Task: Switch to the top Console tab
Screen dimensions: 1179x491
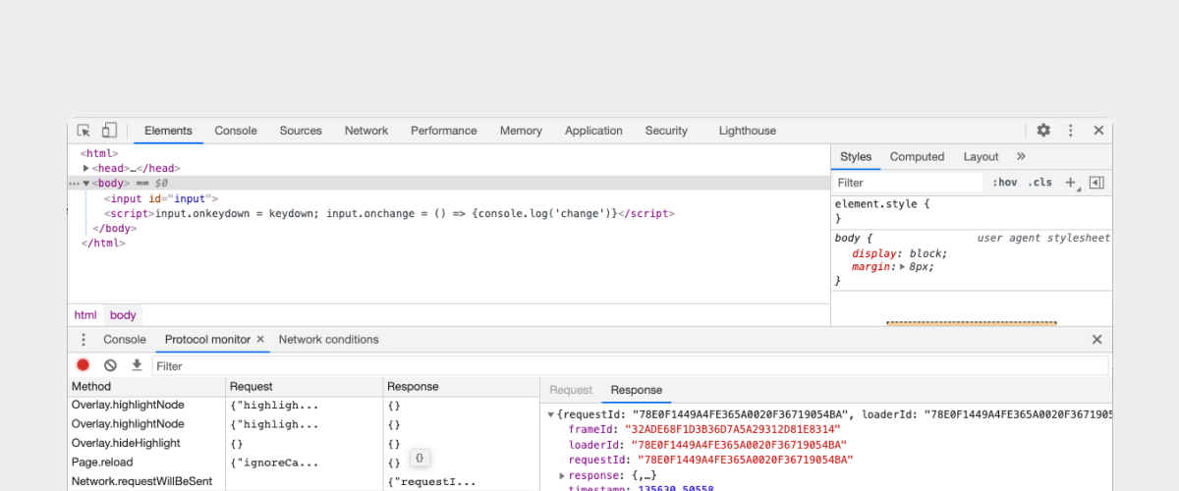Action: pyautogui.click(x=236, y=131)
